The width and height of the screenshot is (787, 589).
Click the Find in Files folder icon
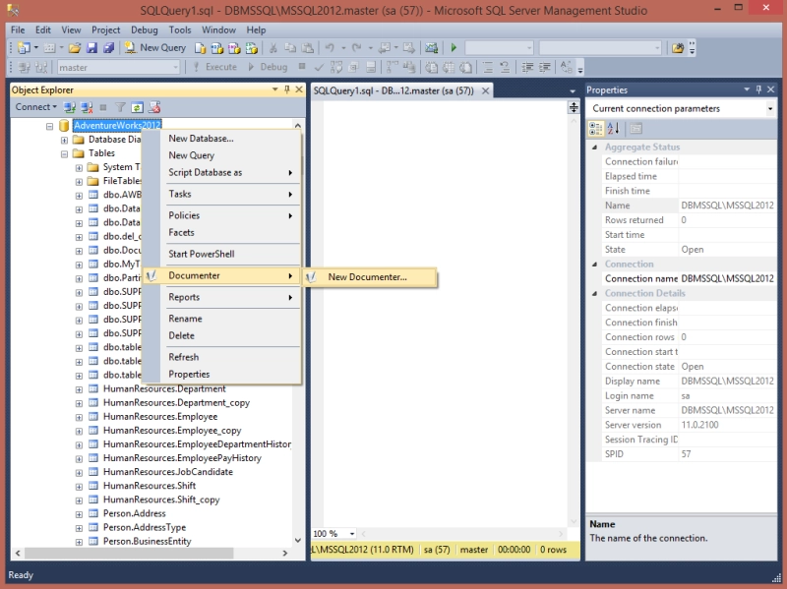coord(678,48)
